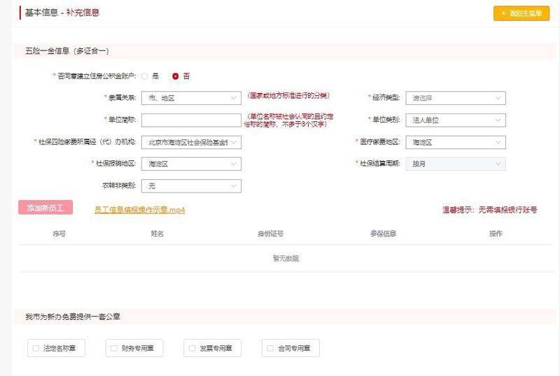Click the 身份证号 column header
The width and height of the screenshot is (560, 376).
(270, 234)
